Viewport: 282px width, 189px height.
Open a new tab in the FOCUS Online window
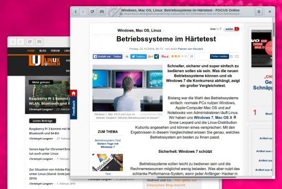point(102,12)
